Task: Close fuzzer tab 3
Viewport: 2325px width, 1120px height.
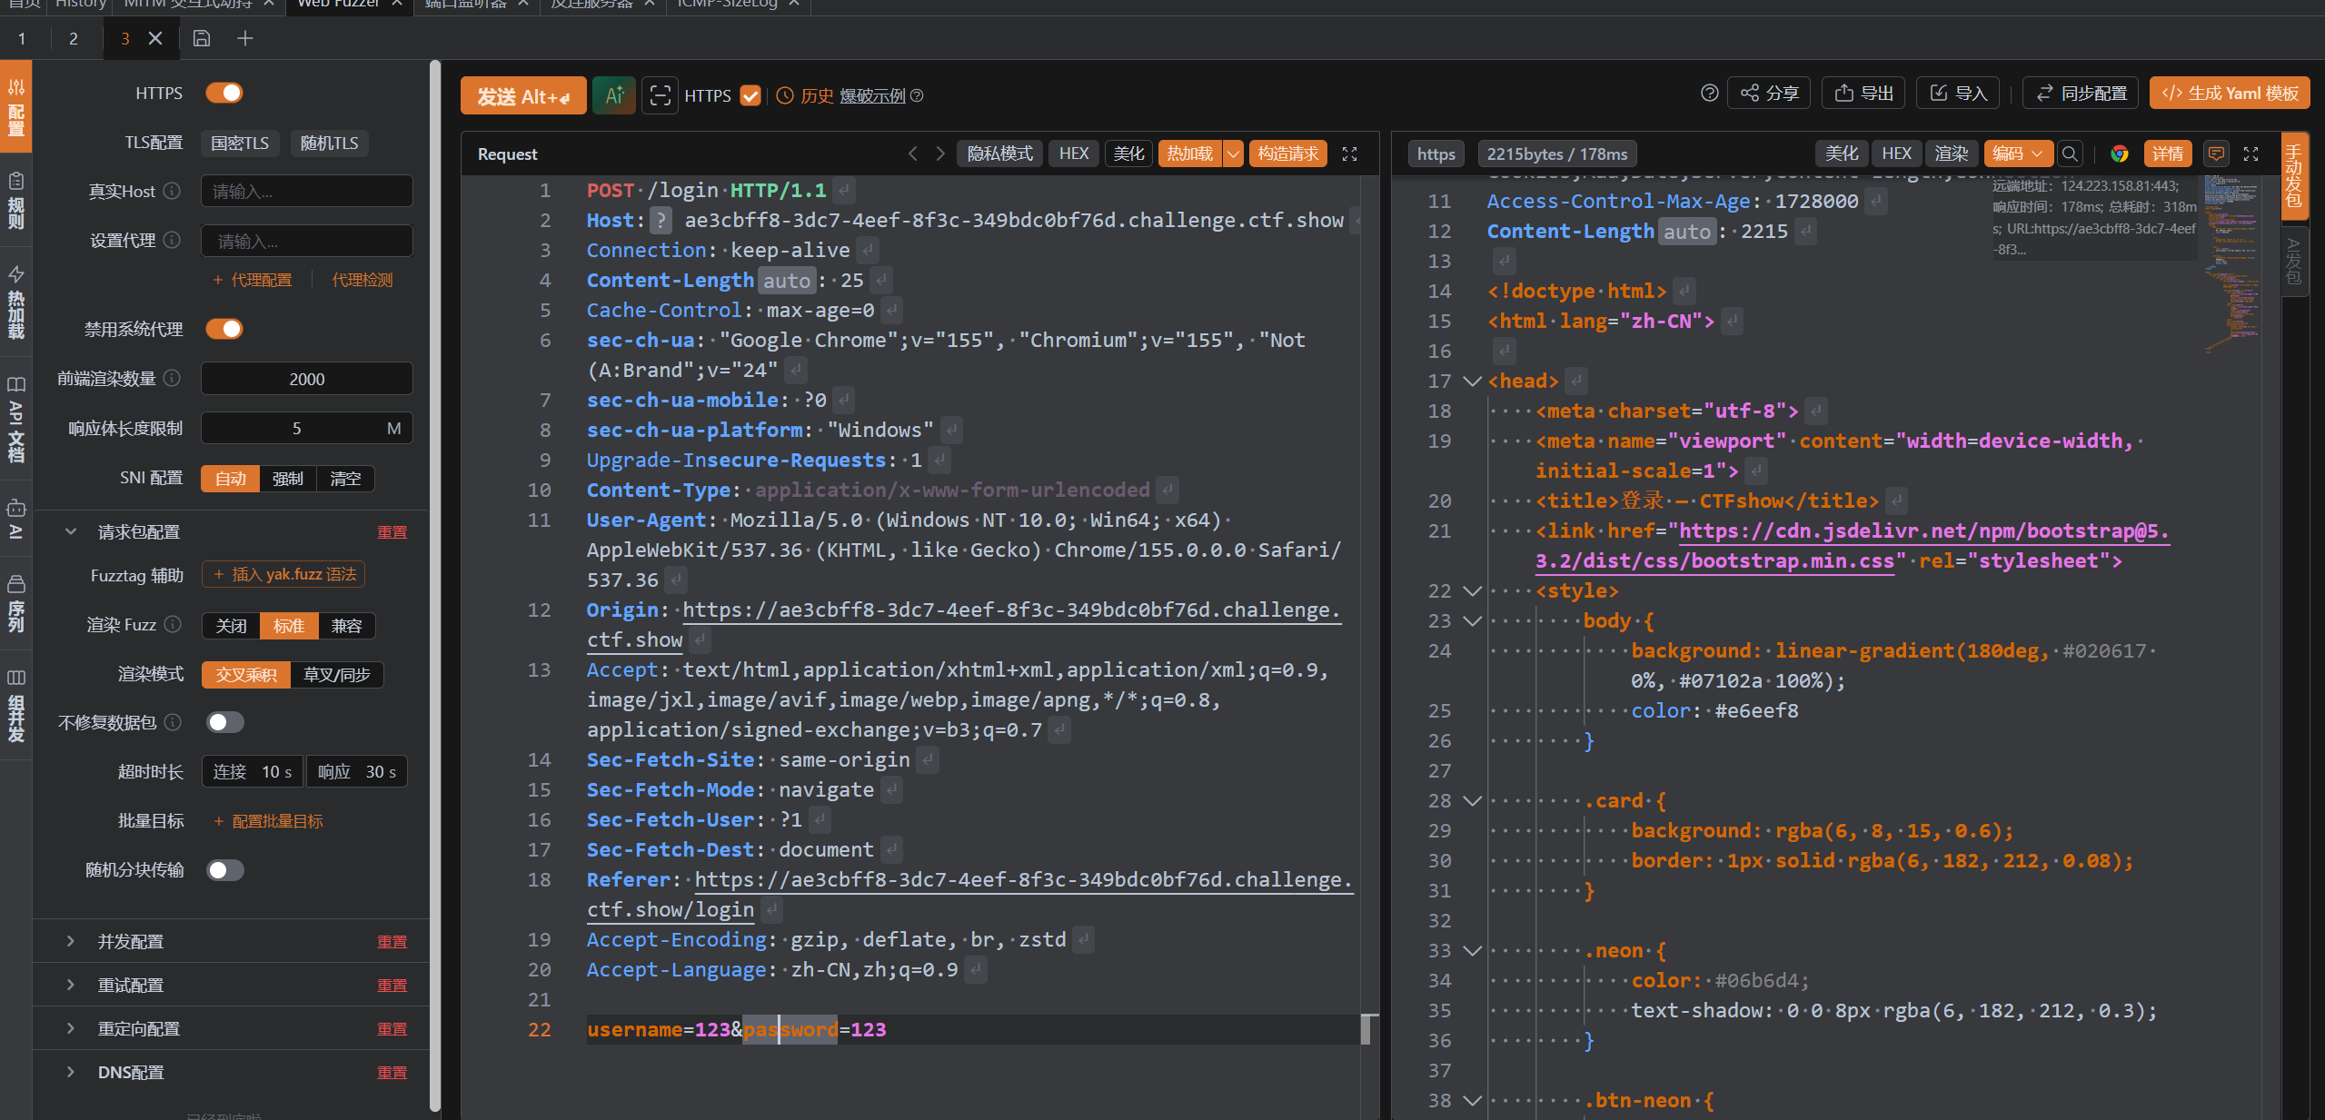Action: [155, 38]
